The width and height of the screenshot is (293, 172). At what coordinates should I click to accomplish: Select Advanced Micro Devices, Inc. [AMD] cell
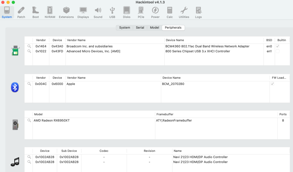tap(93, 51)
